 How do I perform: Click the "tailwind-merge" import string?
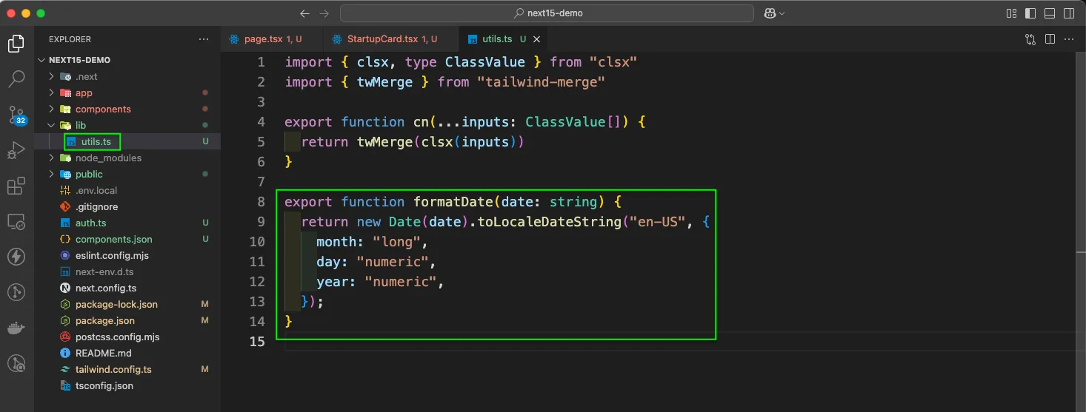(541, 82)
